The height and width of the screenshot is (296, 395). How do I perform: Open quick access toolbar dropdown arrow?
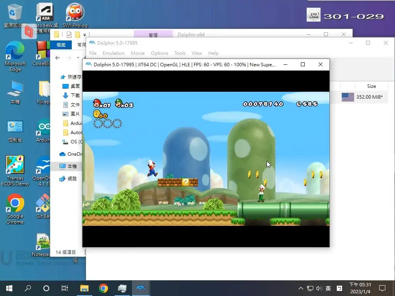coord(84,35)
